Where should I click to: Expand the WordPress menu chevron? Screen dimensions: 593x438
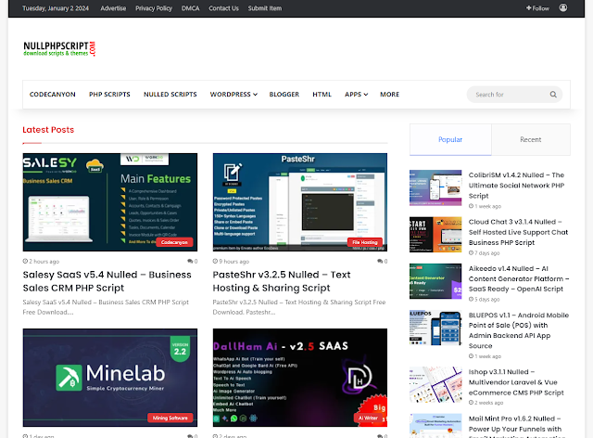point(256,95)
